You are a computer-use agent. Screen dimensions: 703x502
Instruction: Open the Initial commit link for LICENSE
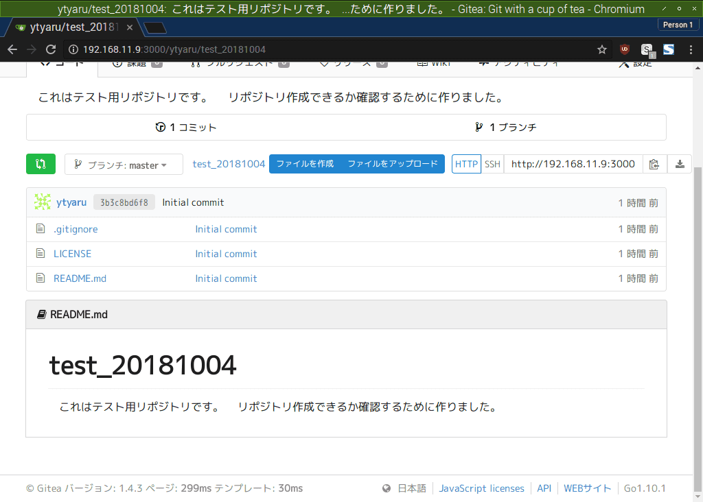pyautogui.click(x=226, y=253)
